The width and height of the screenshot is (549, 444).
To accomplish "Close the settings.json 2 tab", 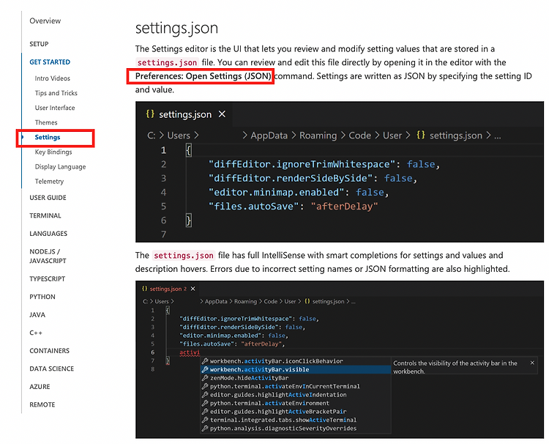I will point(193,289).
